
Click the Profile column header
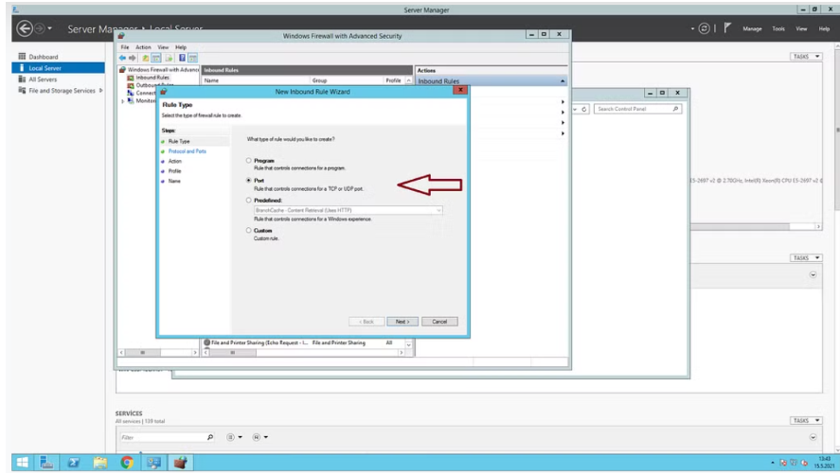[394, 80]
